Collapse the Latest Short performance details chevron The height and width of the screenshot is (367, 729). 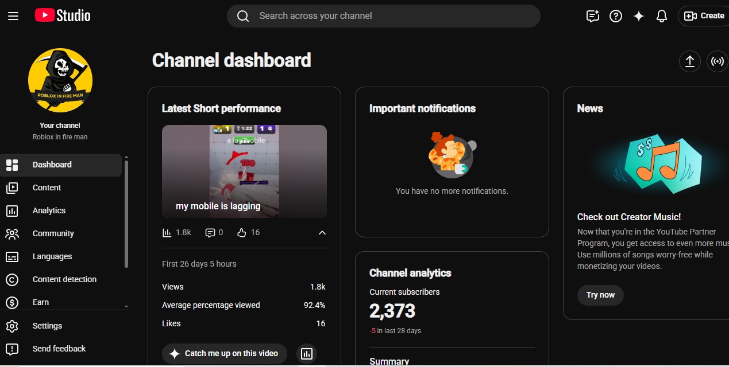click(x=322, y=232)
